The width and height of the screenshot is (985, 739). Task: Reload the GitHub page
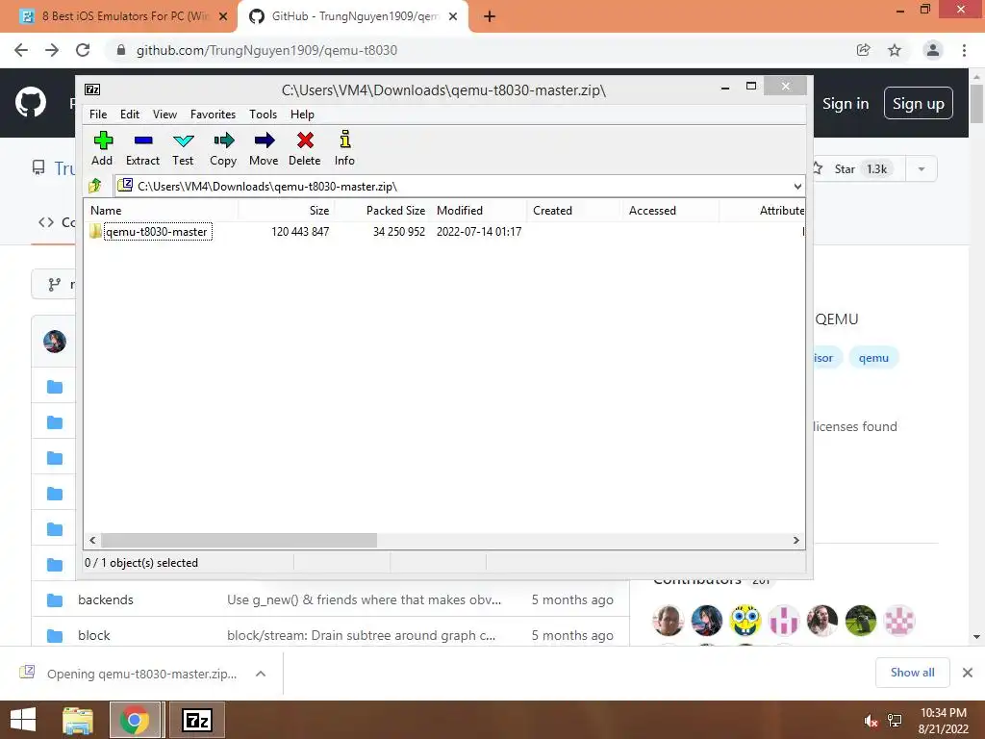[83, 50]
